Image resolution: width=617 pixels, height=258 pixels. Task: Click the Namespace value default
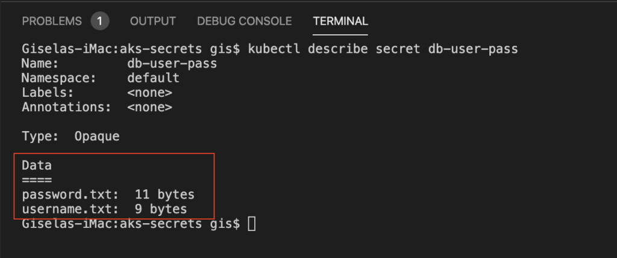coord(154,78)
